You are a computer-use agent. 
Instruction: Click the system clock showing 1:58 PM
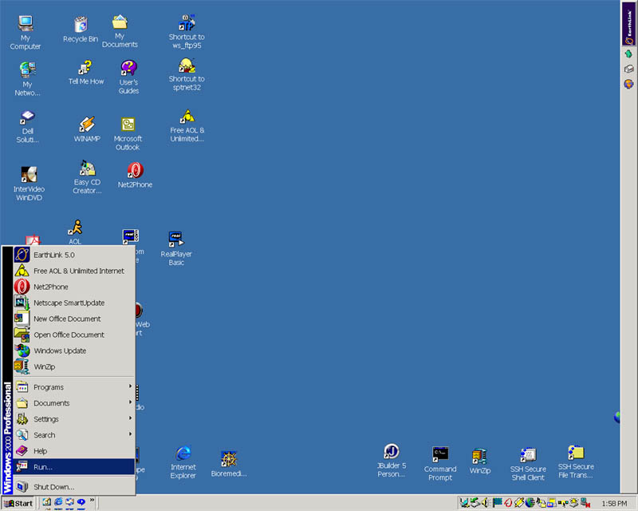tap(614, 504)
